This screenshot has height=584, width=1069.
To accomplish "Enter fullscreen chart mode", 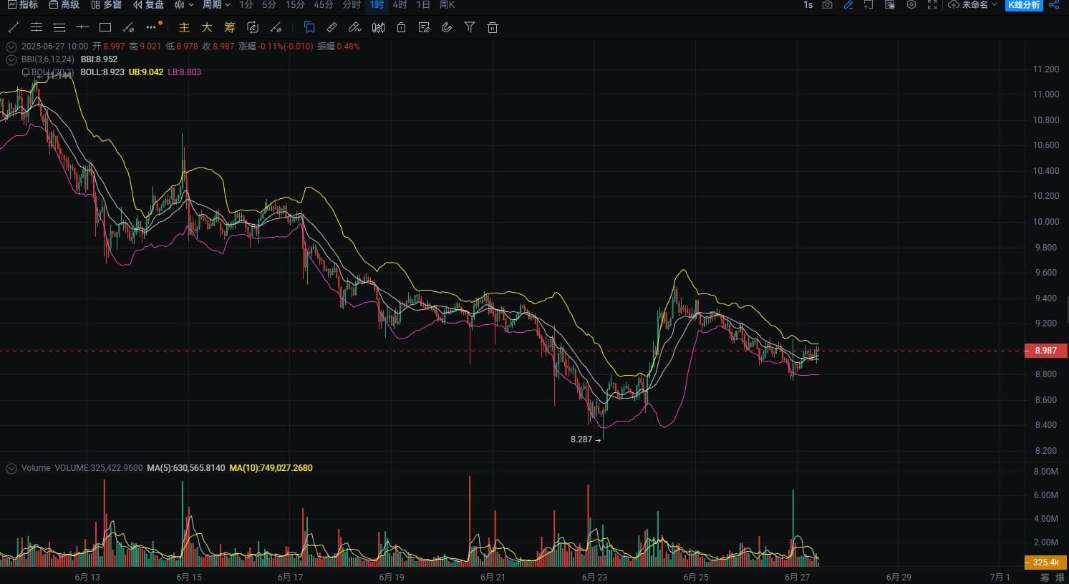I will 932,5.
